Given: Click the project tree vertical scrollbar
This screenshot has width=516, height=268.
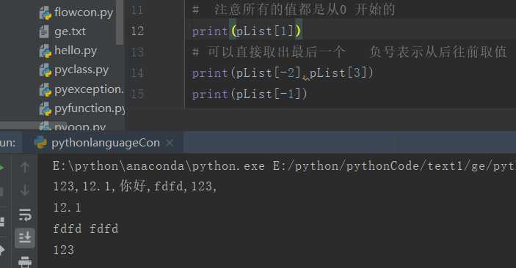Looking at the screenshot, I should 120,22.
